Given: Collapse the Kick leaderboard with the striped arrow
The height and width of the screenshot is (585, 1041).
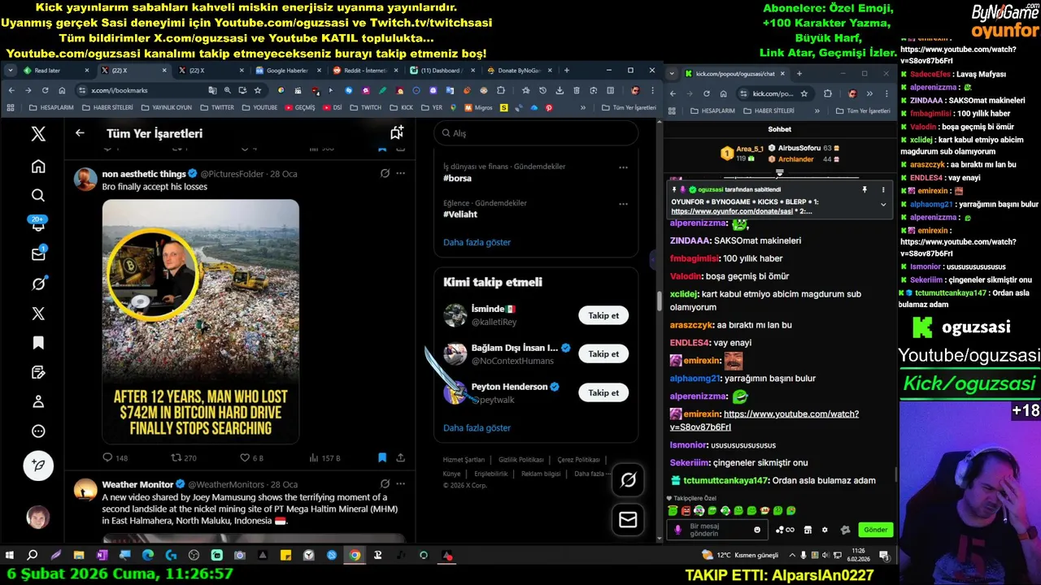Looking at the screenshot, I should click(x=779, y=173).
